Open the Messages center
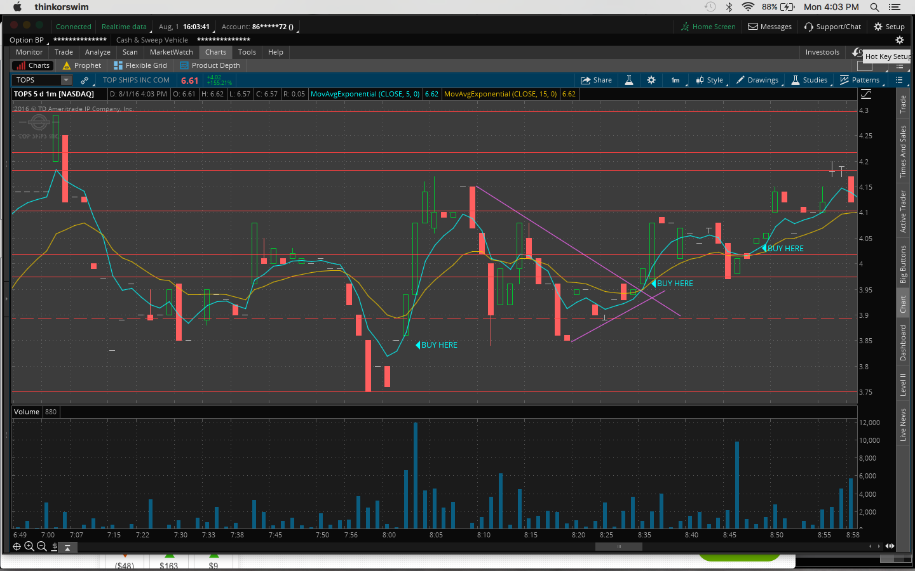This screenshot has height=571, width=915. pyautogui.click(x=769, y=27)
